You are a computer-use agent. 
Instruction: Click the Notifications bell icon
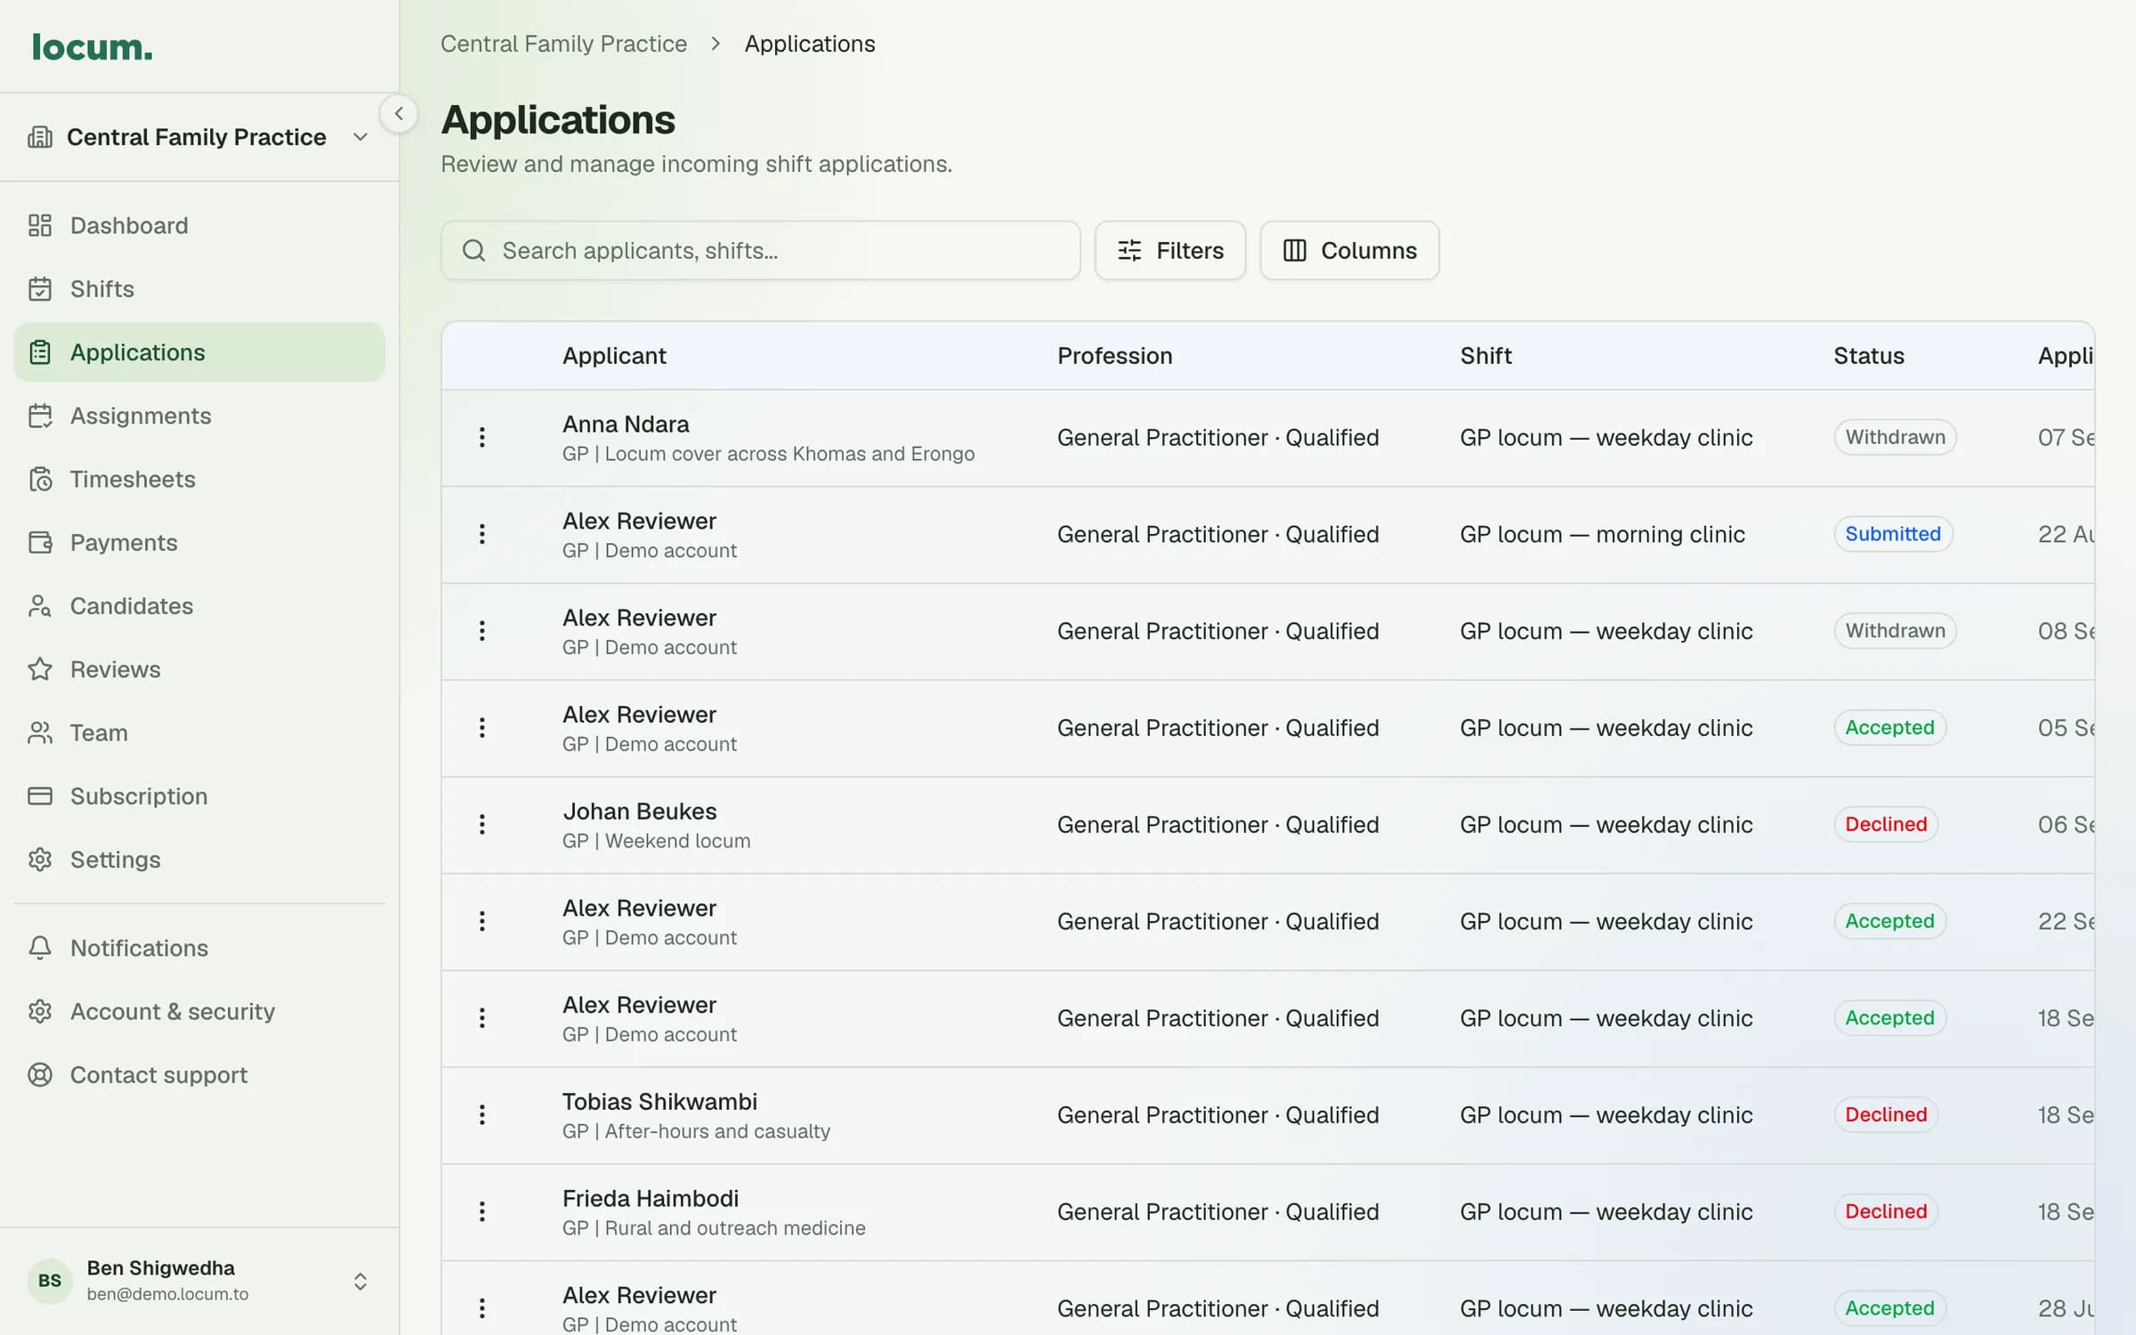coord(40,948)
